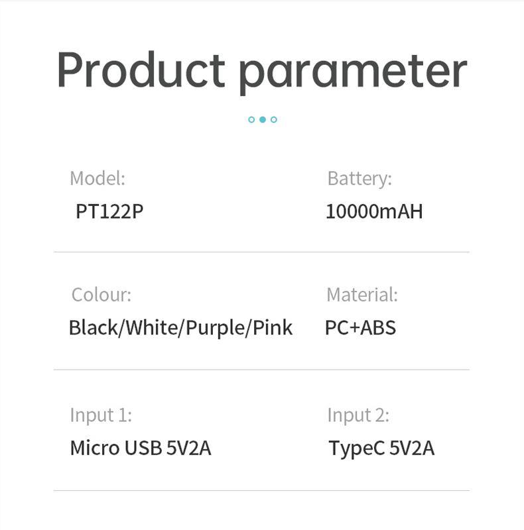This screenshot has height=530, width=524.
Task: Click the Product parameter heading
Action: click(261, 70)
